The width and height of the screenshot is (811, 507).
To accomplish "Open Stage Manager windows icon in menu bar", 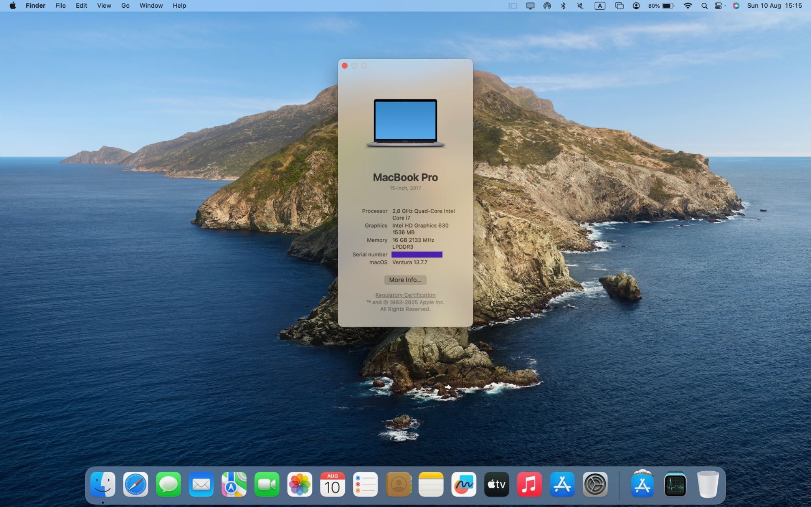I will 619,6.
